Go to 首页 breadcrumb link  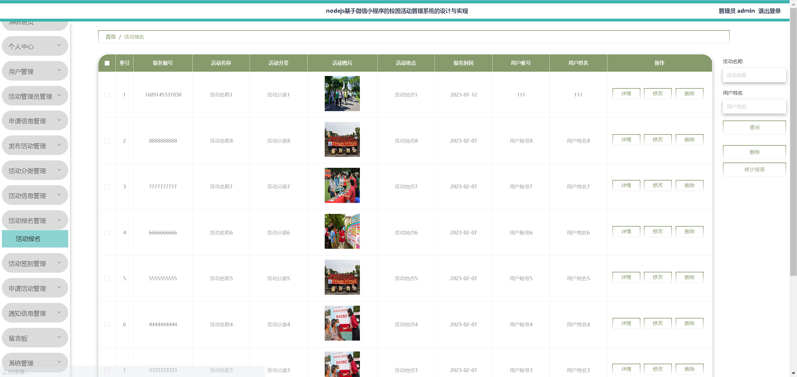coord(111,37)
